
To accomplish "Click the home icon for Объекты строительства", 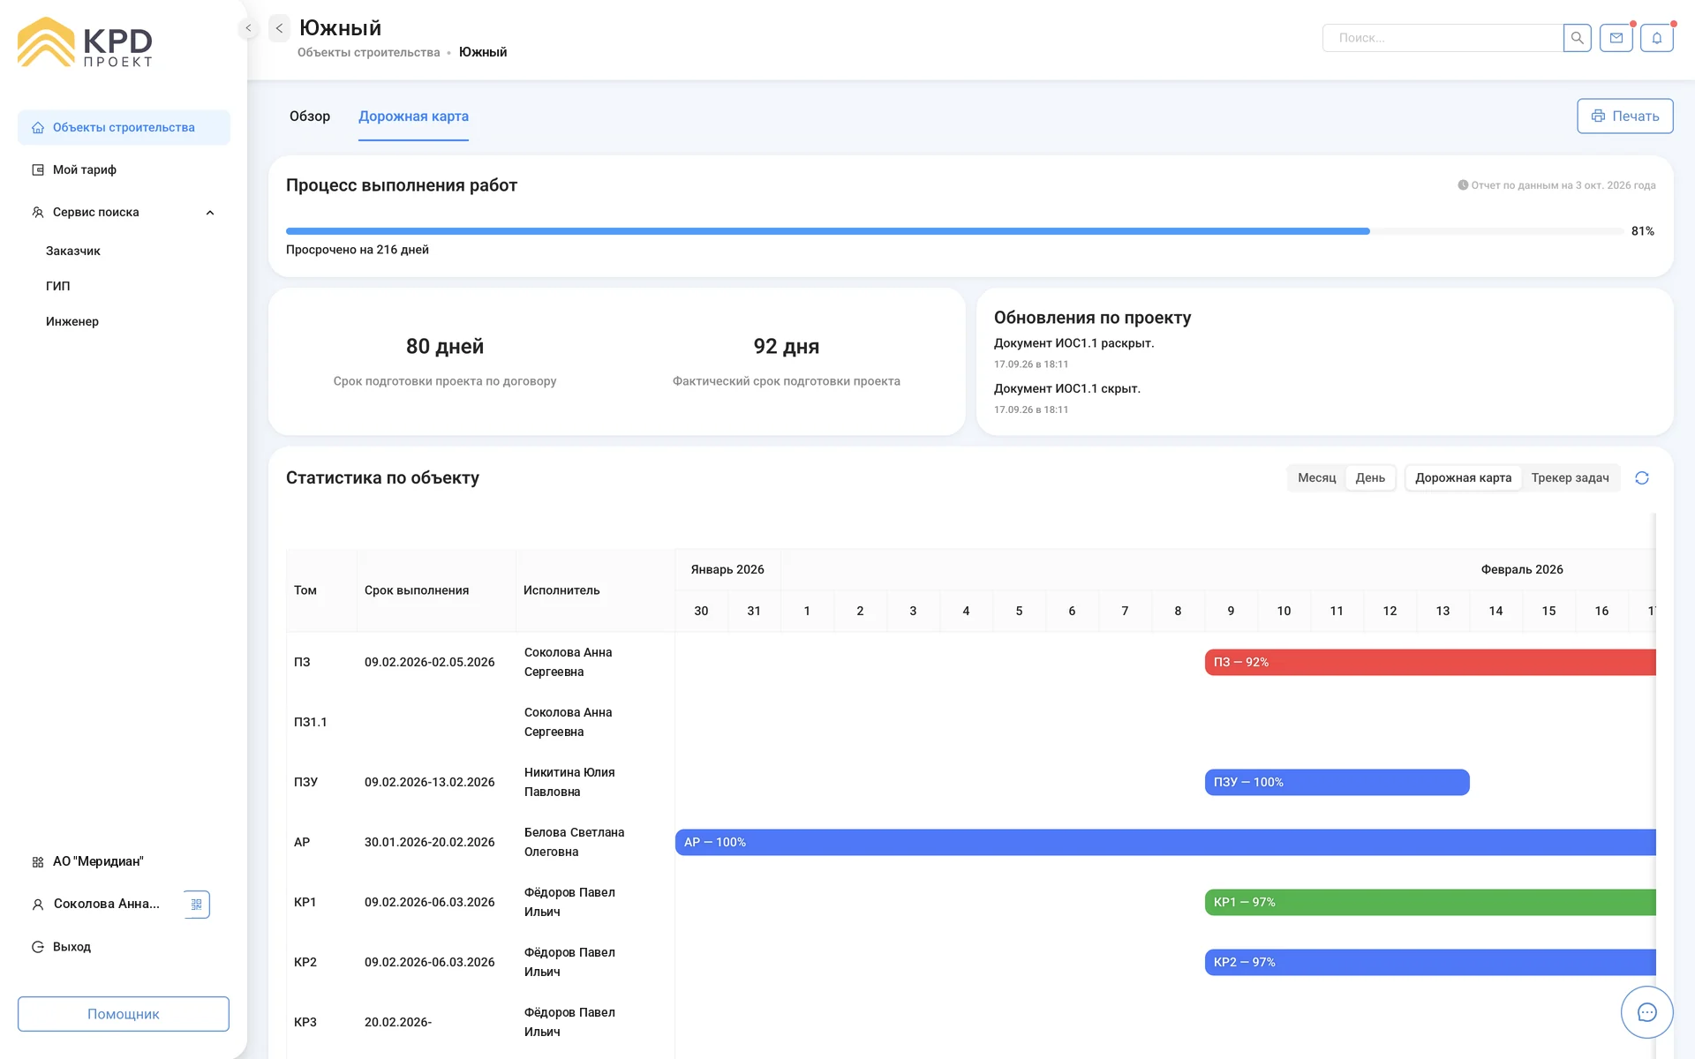I will [x=38, y=128].
